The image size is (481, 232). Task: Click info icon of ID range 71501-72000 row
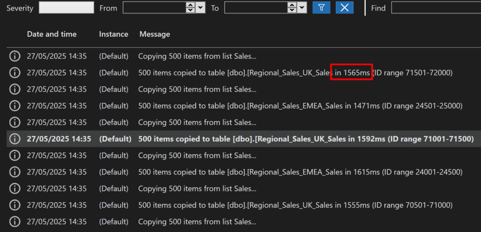tap(14, 73)
